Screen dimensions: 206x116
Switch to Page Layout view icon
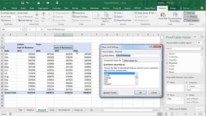(166, 114)
